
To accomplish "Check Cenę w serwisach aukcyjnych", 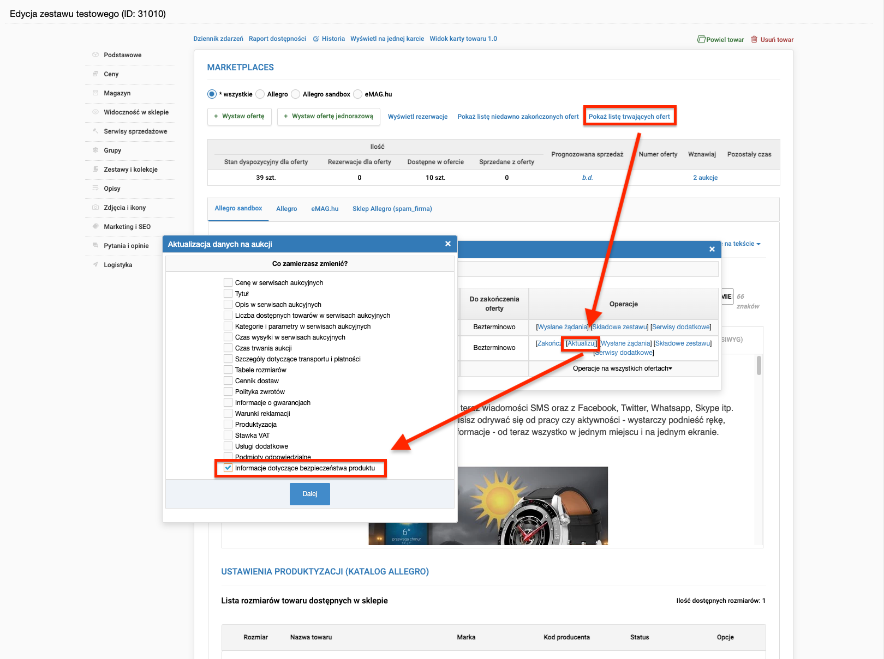I will pyautogui.click(x=228, y=282).
